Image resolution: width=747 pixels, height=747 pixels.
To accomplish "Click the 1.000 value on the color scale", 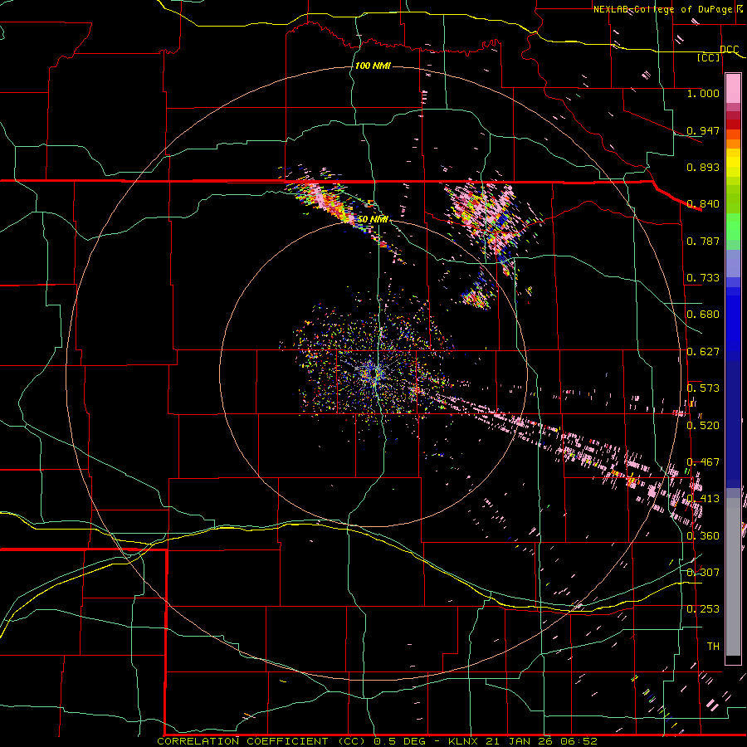I will click(703, 93).
